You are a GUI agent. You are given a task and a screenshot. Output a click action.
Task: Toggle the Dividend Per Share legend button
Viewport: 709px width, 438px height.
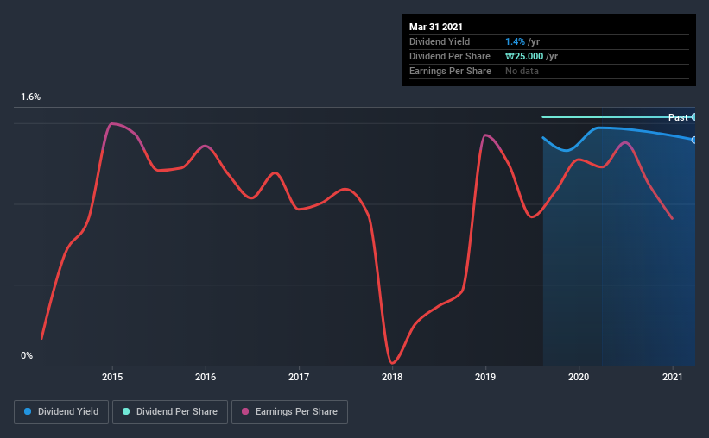[170, 412]
